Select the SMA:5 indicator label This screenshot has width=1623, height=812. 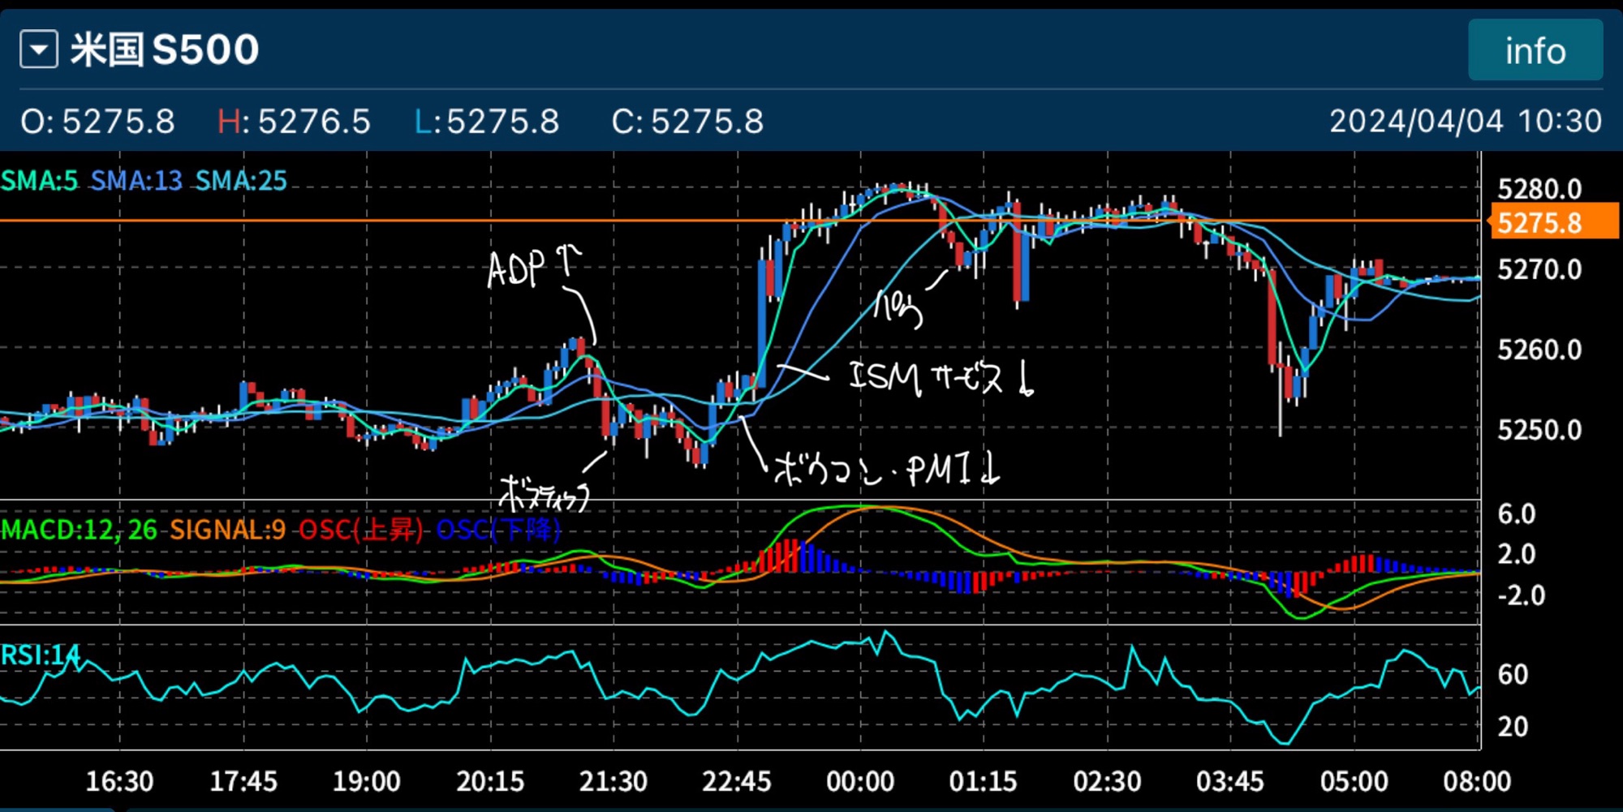[39, 180]
